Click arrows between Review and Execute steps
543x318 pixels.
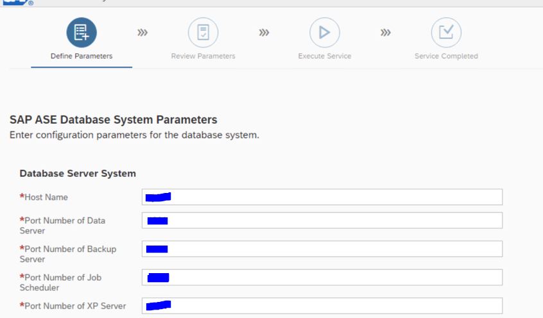(x=264, y=33)
